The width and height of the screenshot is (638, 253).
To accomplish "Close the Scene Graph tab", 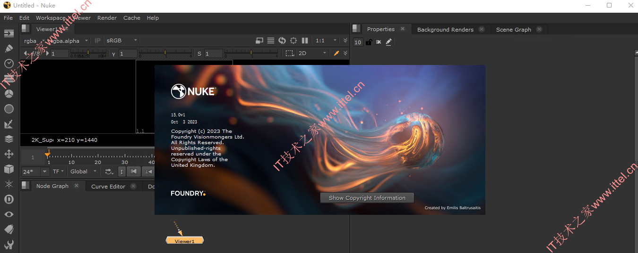I will pos(539,29).
